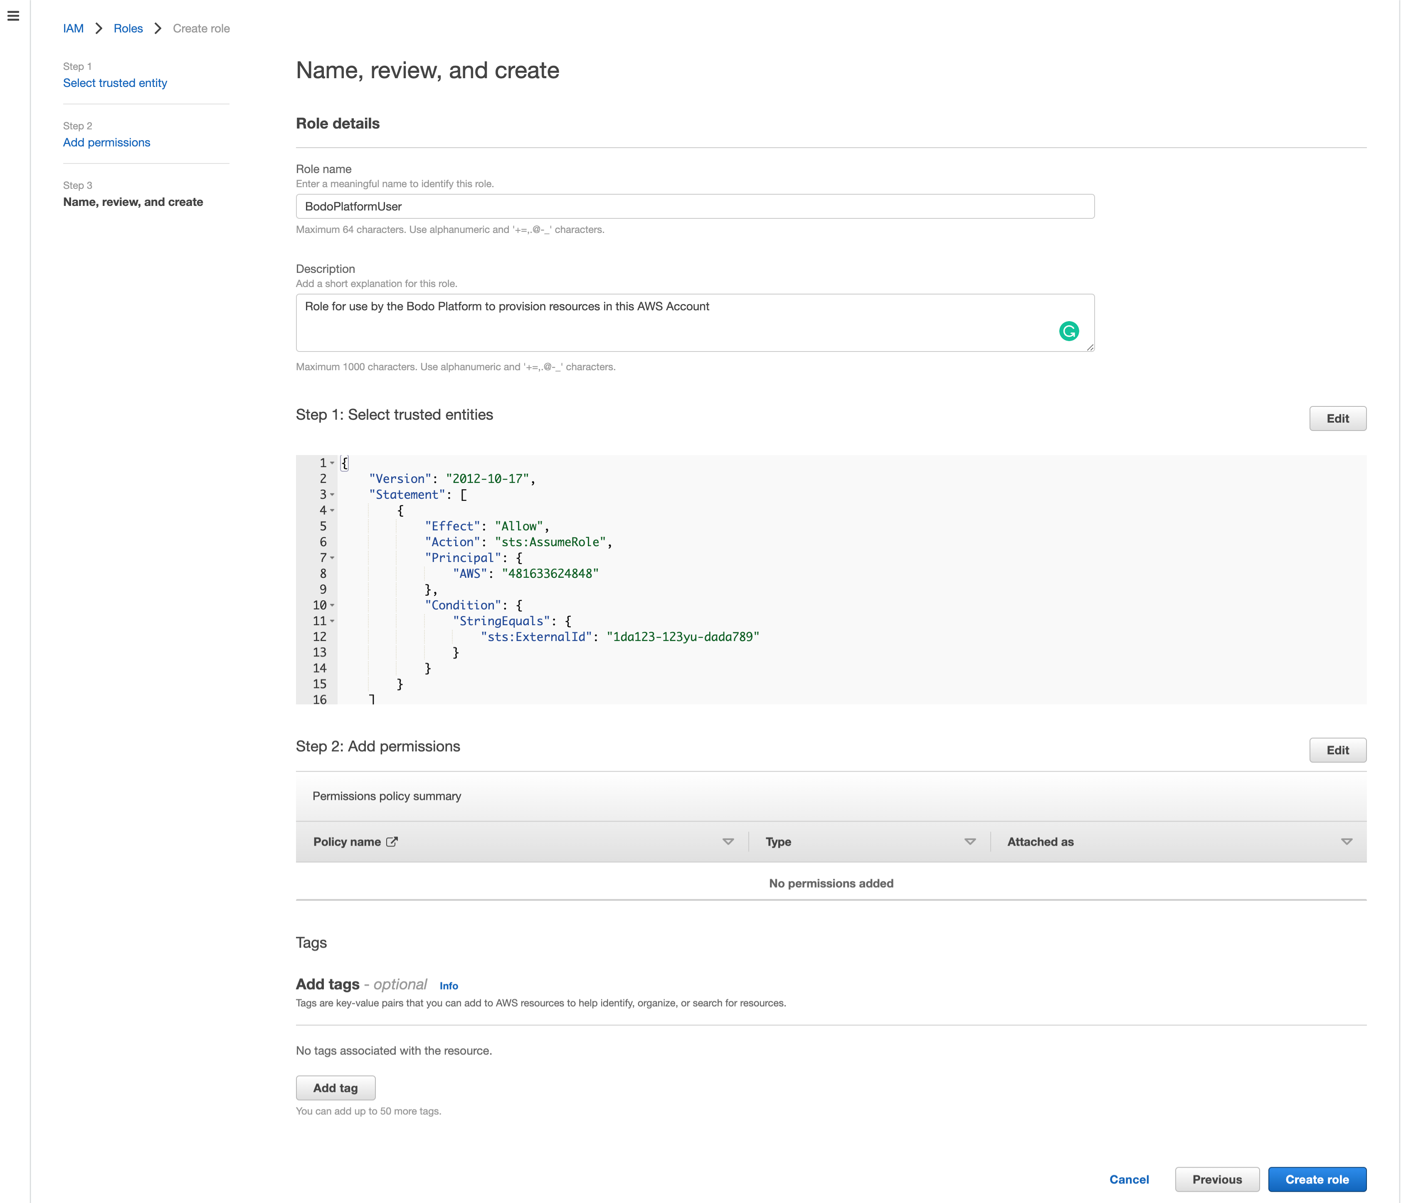Click the external link icon beside Policy name

[x=393, y=841]
